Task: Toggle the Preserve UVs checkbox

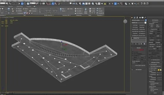Action: point(150,29)
